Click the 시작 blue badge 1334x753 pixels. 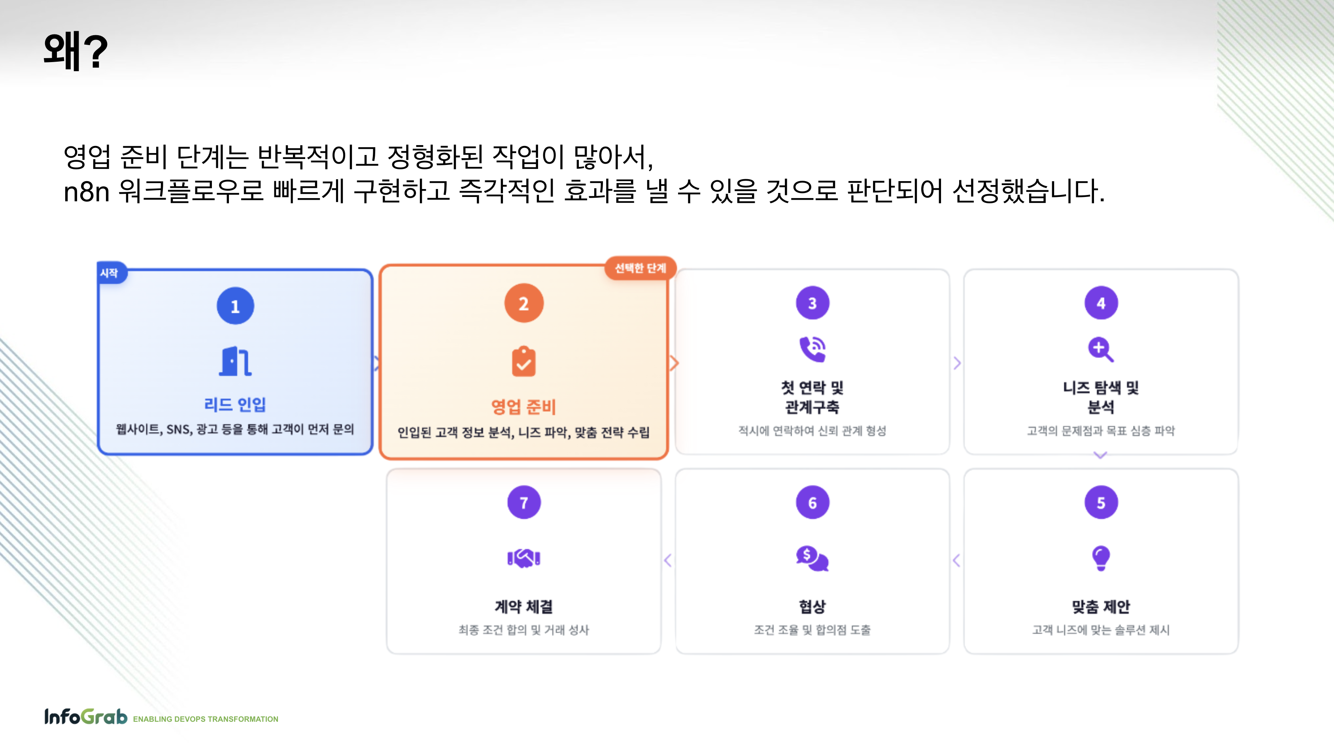pos(110,273)
